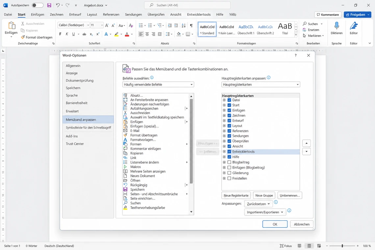Image resolution: width=375 pixels, height=250 pixels.
Task: Open the font color red swatch
Action: click(127, 34)
